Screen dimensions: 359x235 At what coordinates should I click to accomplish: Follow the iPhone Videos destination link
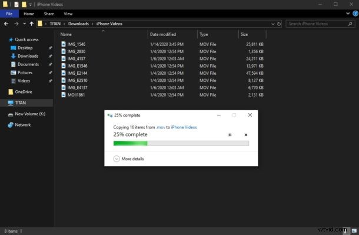click(x=184, y=127)
